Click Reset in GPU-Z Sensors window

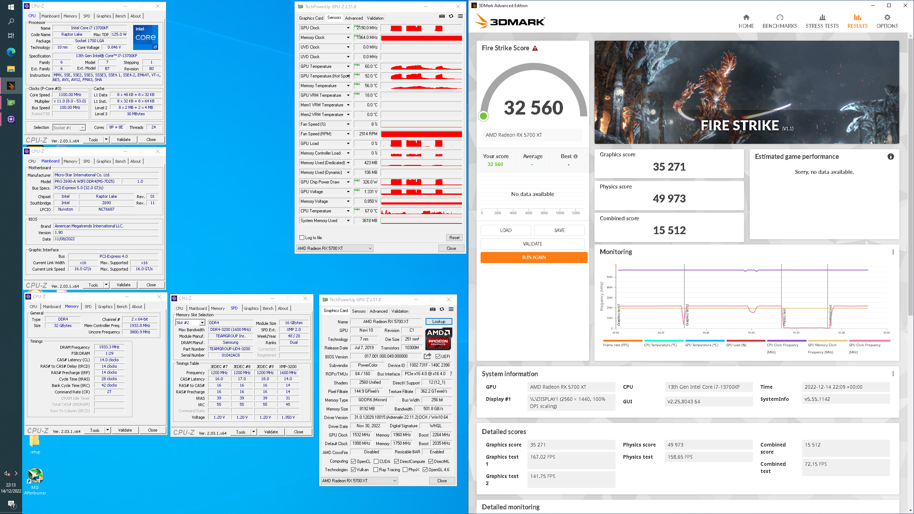pos(455,238)
